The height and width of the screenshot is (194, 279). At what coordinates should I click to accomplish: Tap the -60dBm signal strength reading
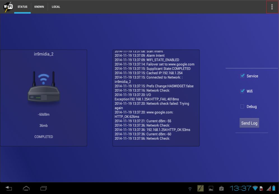[43, 114]
